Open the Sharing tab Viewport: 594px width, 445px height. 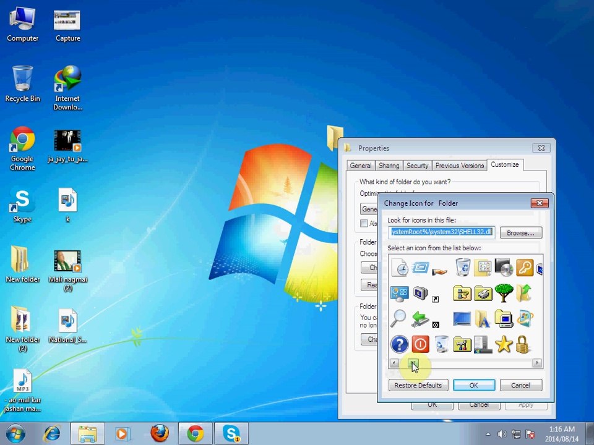point(389,166)
